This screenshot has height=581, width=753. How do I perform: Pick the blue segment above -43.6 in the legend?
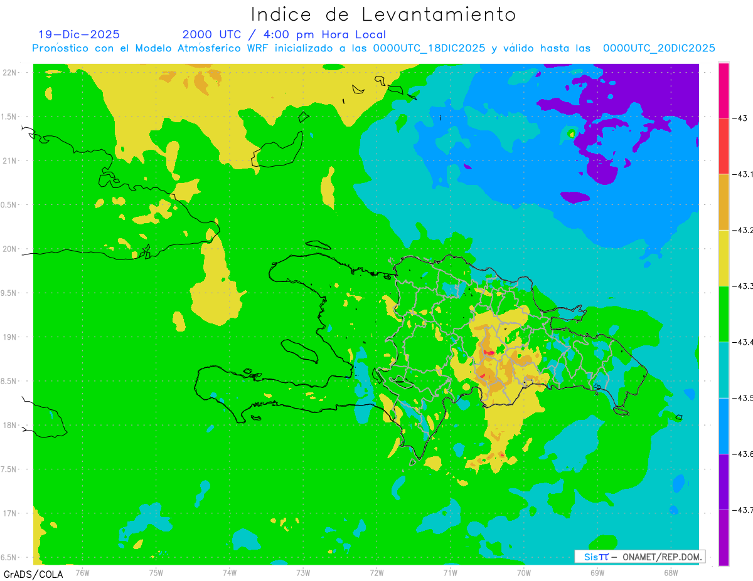[724, 426]
